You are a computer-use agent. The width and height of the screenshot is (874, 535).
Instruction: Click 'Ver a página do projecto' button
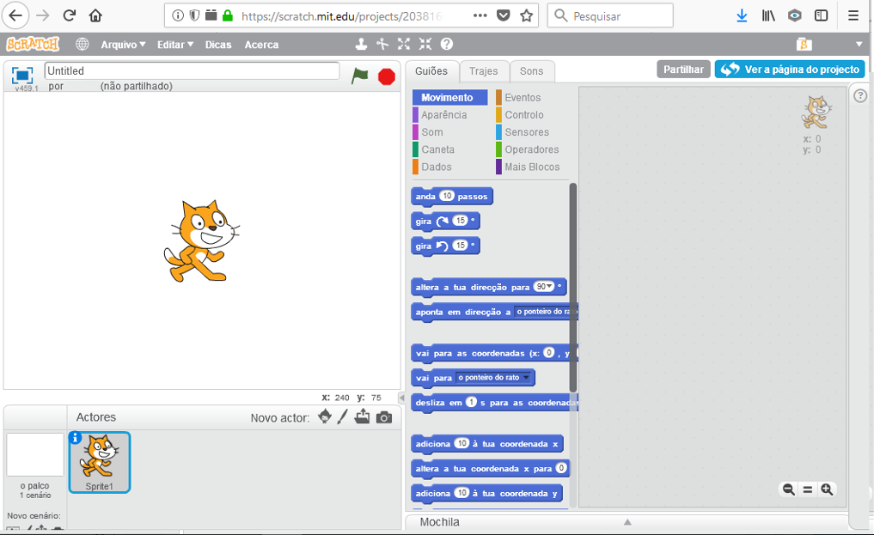click(790, 70)
